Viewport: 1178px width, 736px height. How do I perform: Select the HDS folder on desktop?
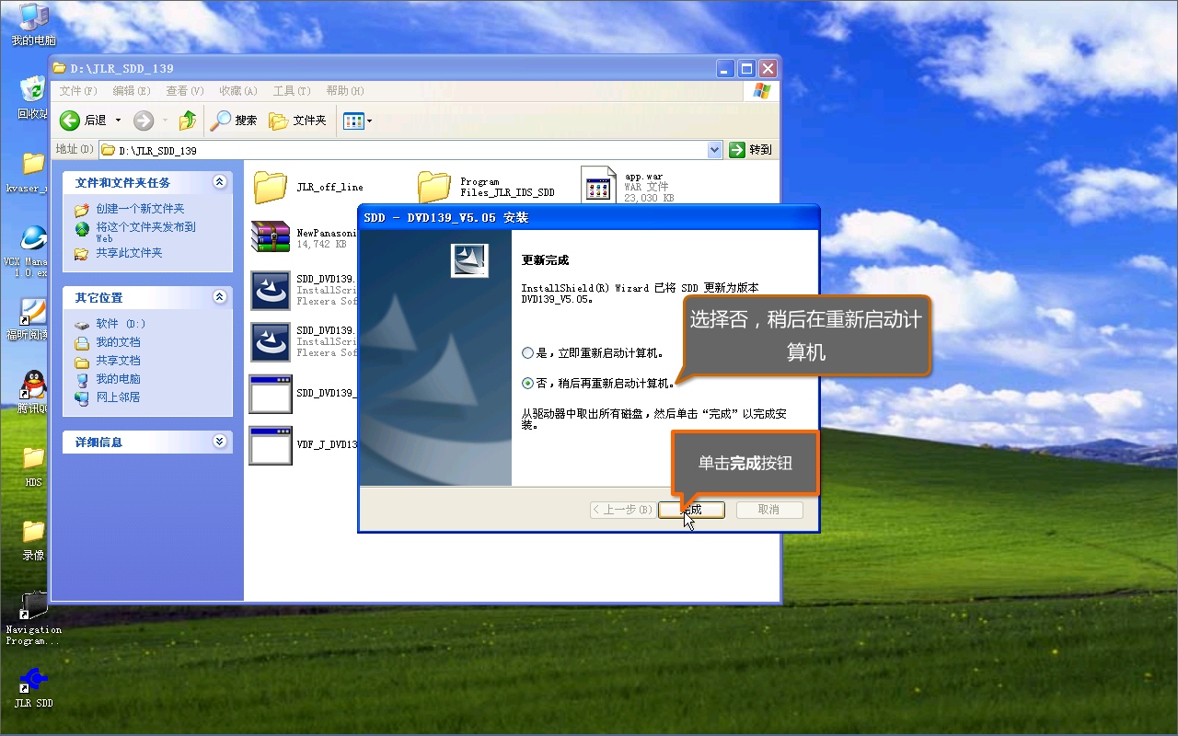pos(33,466)
